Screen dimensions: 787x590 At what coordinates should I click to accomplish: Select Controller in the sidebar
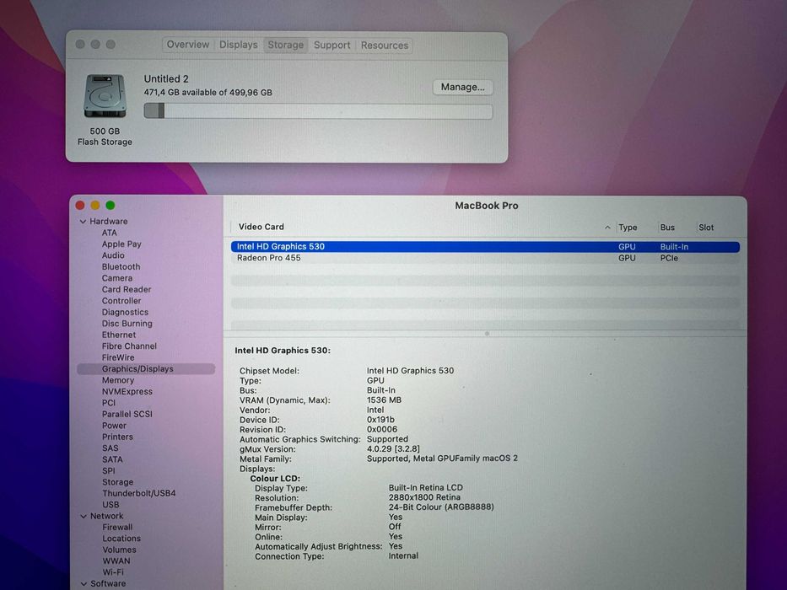121,301
